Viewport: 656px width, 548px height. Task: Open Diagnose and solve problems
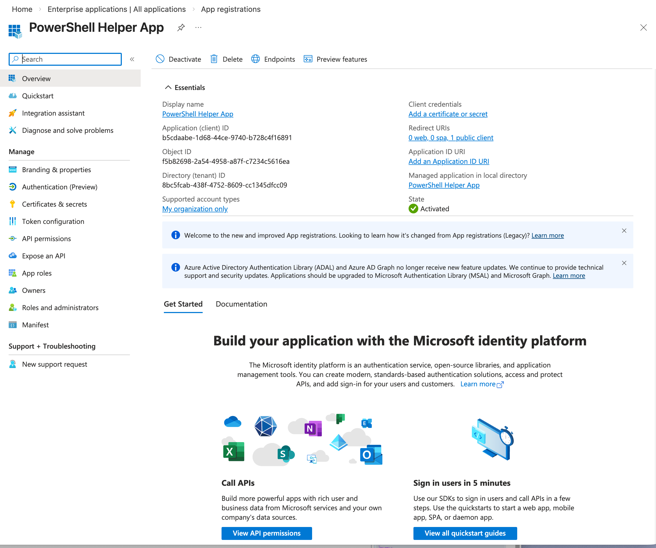coord(67,130)
